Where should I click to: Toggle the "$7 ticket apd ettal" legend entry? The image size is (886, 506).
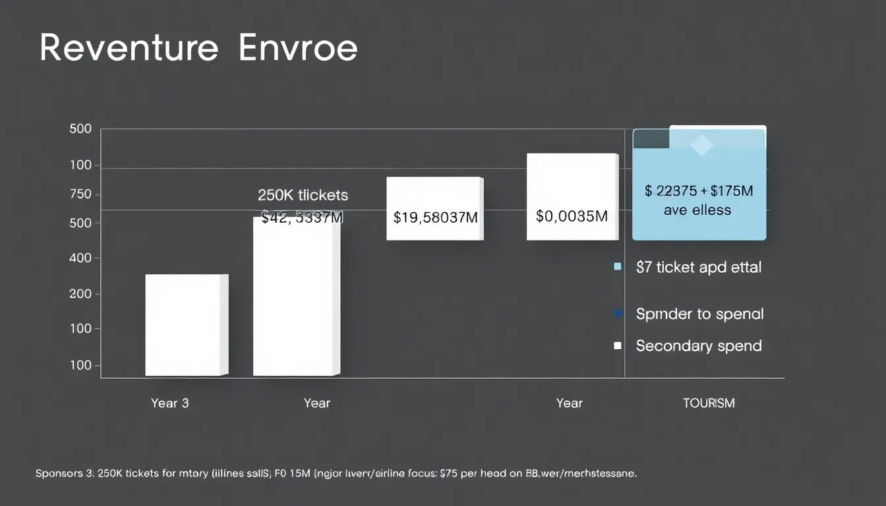click(699, 267)
